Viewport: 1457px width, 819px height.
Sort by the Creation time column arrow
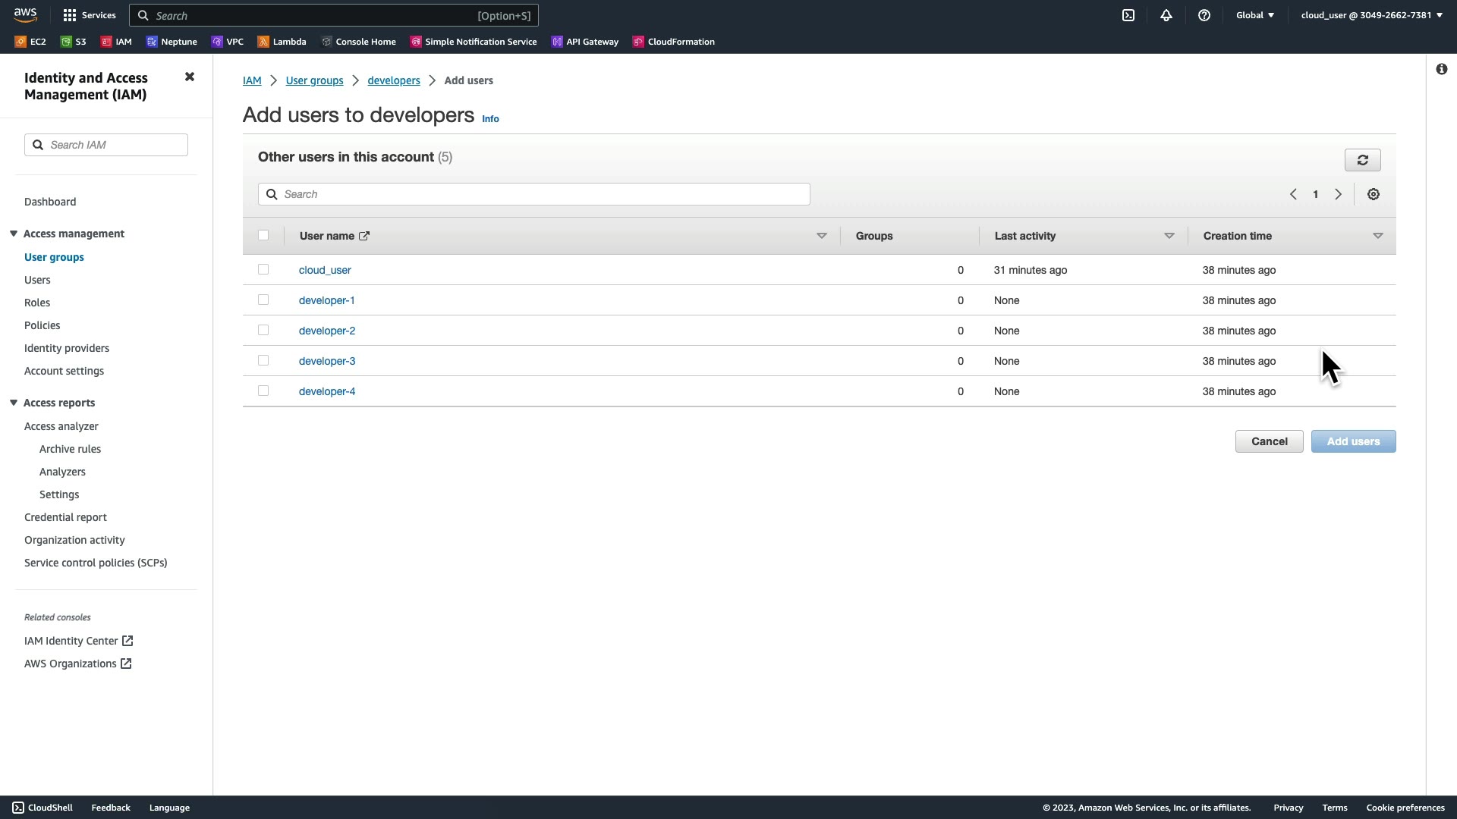point(1377,236)
